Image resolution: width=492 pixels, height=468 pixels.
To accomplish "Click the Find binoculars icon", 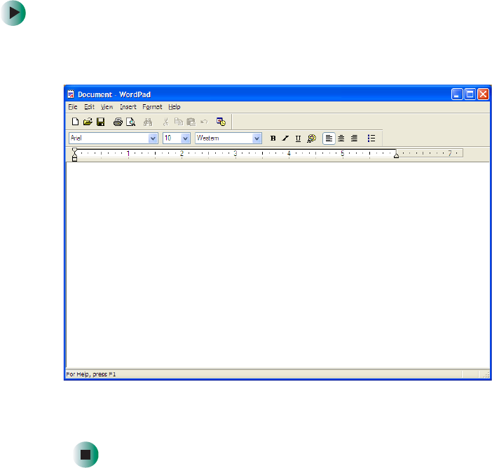I will [148, 122].
